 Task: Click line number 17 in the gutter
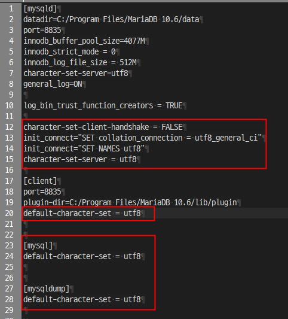10,181
